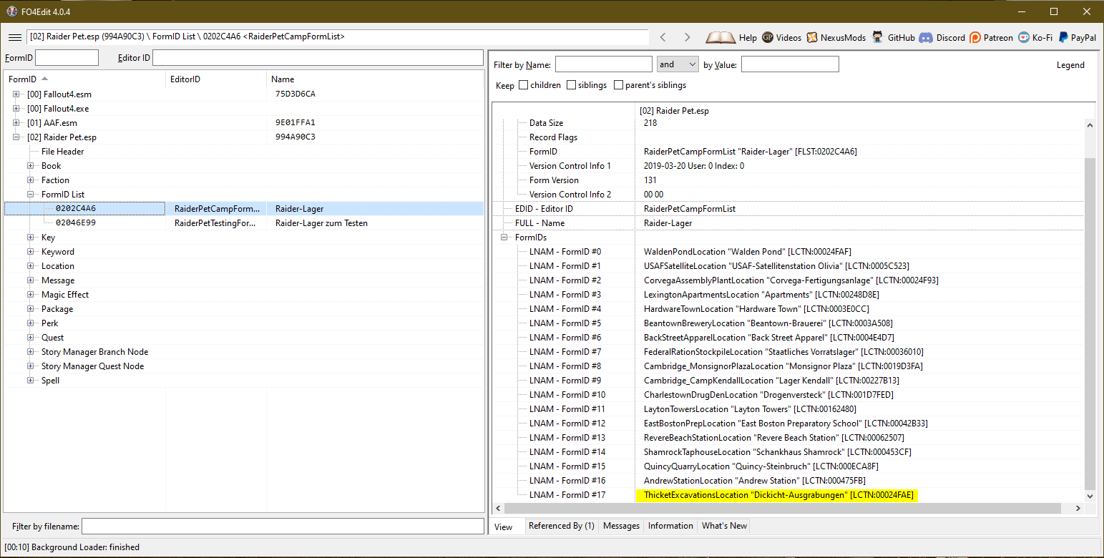Open the hamburger main menu icon
Image resolution: width=1104 pixels, height=558 pixels.
click(14, 37)
